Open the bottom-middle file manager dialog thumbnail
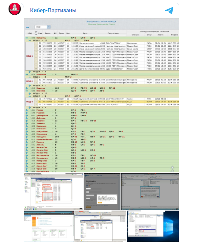This screenshot has width=199, height=242. click(100, 226)
